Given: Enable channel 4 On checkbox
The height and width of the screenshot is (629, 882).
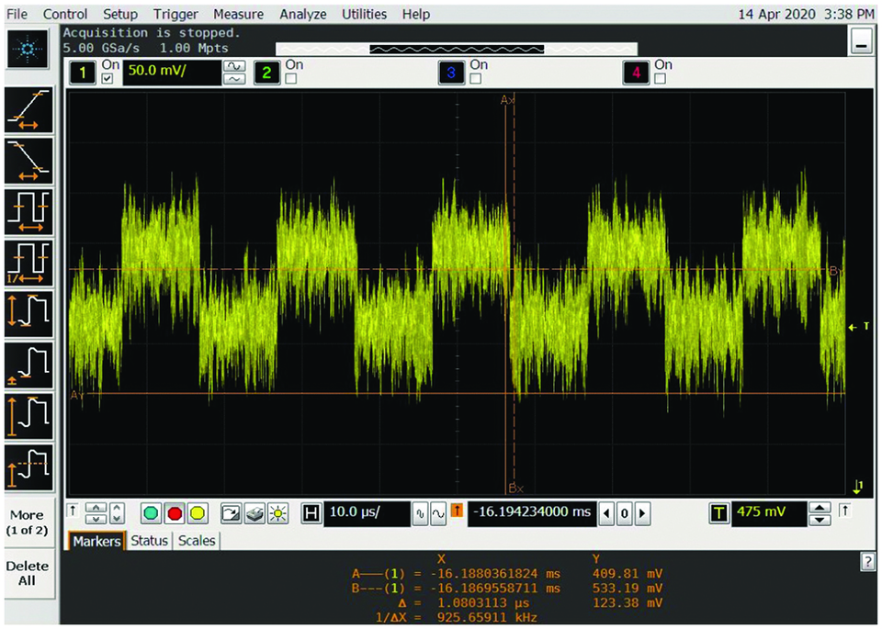Looking at the screenshot, I should pyautogui.click(x=660, y=79).
